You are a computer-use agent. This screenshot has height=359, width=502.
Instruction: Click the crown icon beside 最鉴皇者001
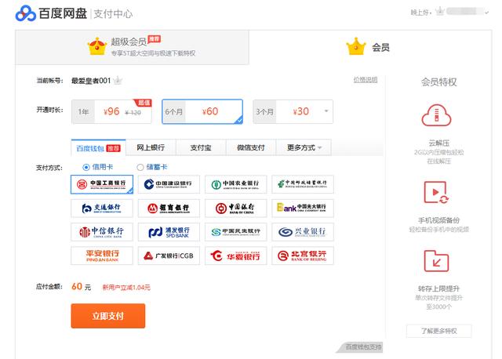tap(118, 80)
